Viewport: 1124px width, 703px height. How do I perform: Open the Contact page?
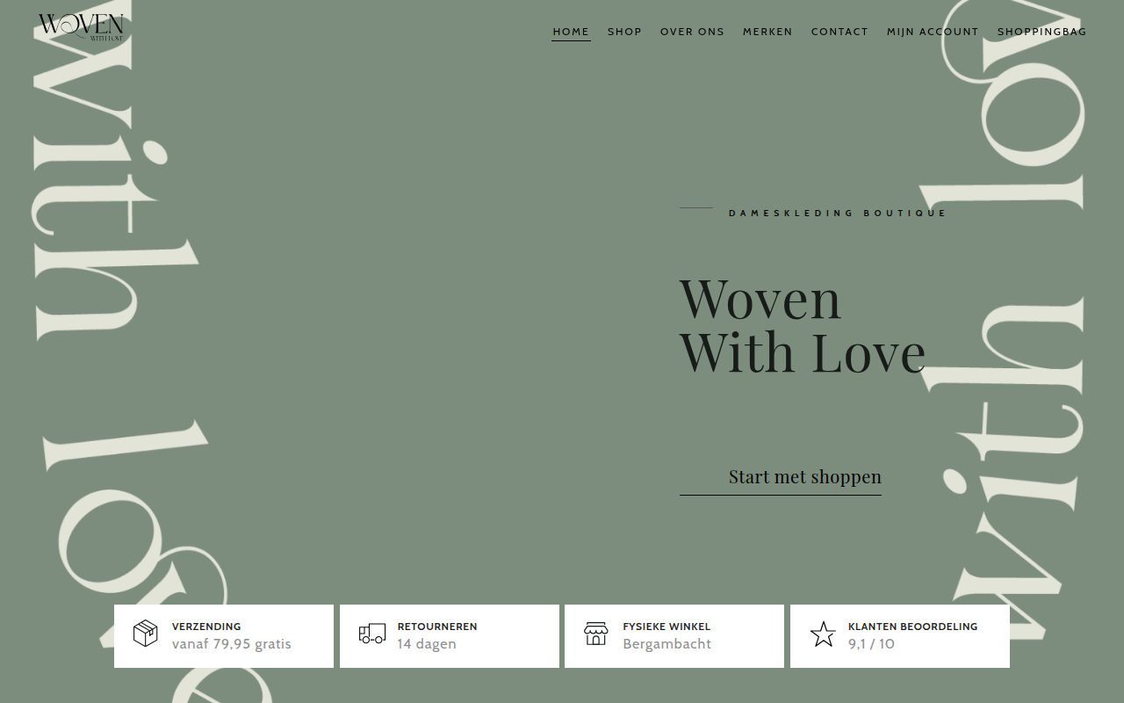pyautogui.click(x=839, y=32)
